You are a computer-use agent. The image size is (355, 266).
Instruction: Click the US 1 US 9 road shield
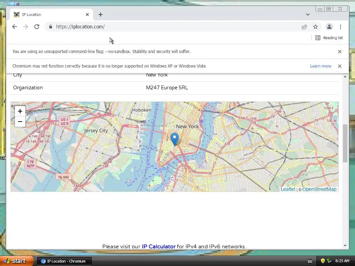[x=64, y=122]
